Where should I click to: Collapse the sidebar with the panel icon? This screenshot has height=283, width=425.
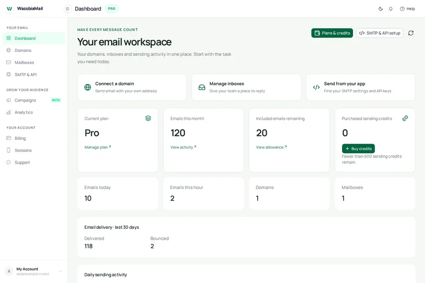(68, 9)
